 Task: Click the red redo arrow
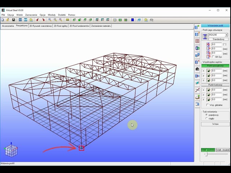pyautogui.click(x=43, y=20)
